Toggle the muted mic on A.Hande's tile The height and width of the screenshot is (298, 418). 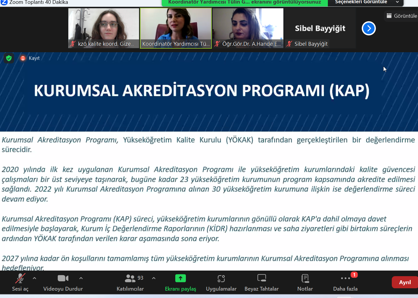click(x=217, y=44)
